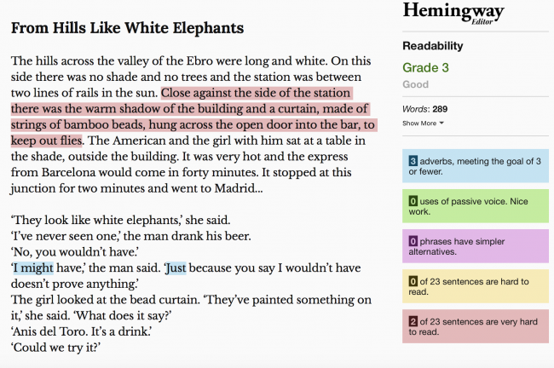
Task: Click the blue highlighted phrase I might
Action: [32, 268]
